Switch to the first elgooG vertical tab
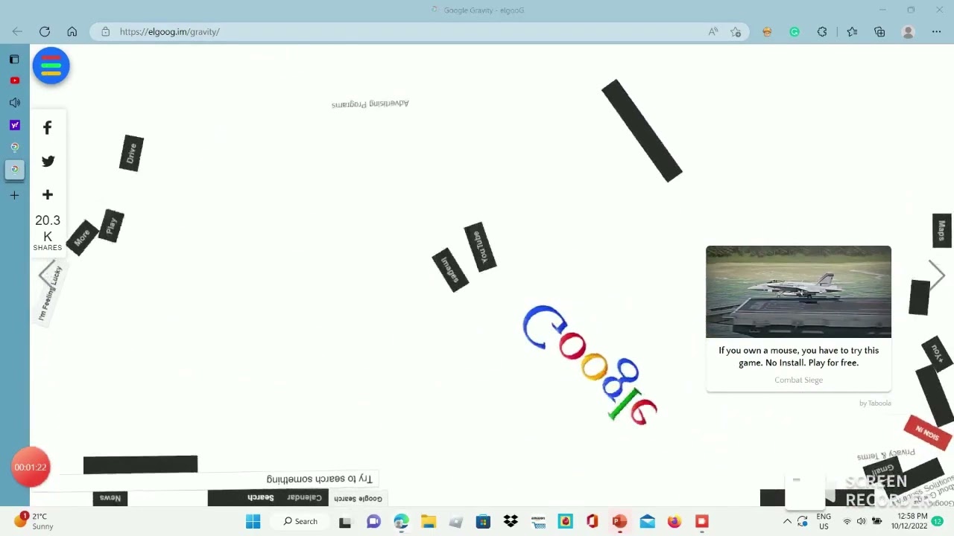 [14, 147]
